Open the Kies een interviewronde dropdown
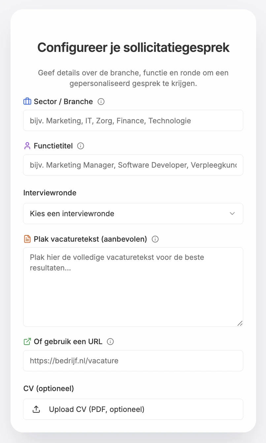The width and height of the screenshot is (266, 443). pyautogui.click(x=133, y=214)
